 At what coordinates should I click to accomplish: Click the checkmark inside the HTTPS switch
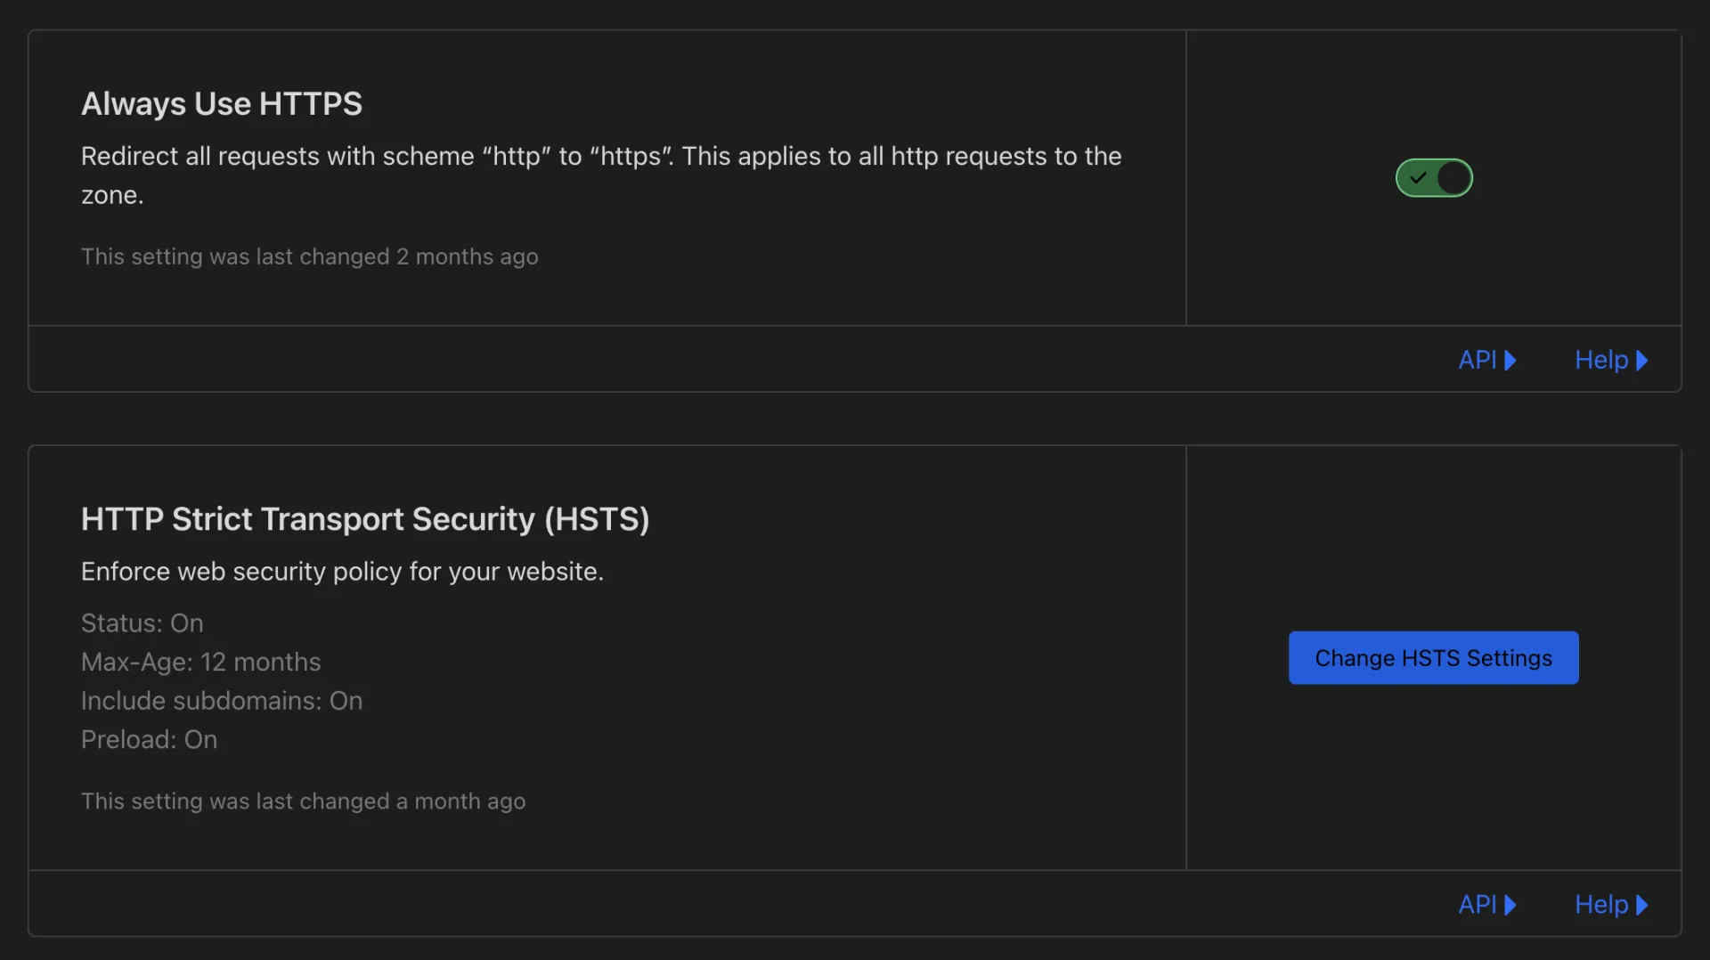(1418, 178)
